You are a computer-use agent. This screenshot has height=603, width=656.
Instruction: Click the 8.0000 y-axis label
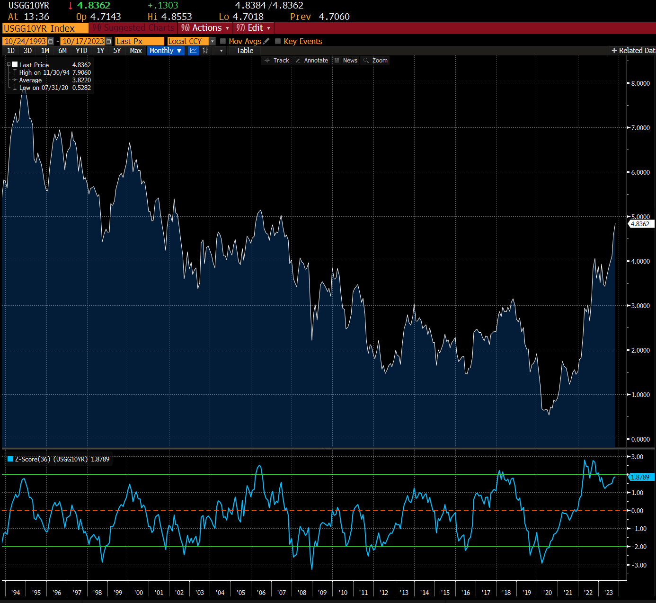[640, 83]
